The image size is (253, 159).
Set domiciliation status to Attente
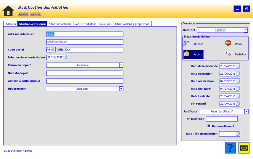[194, 44]
